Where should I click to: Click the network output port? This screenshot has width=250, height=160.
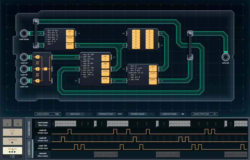pyautogui.click(x=226, y=57)
